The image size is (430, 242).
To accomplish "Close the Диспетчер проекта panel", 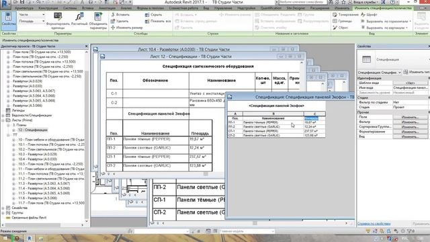I will [x=87, y=46].
